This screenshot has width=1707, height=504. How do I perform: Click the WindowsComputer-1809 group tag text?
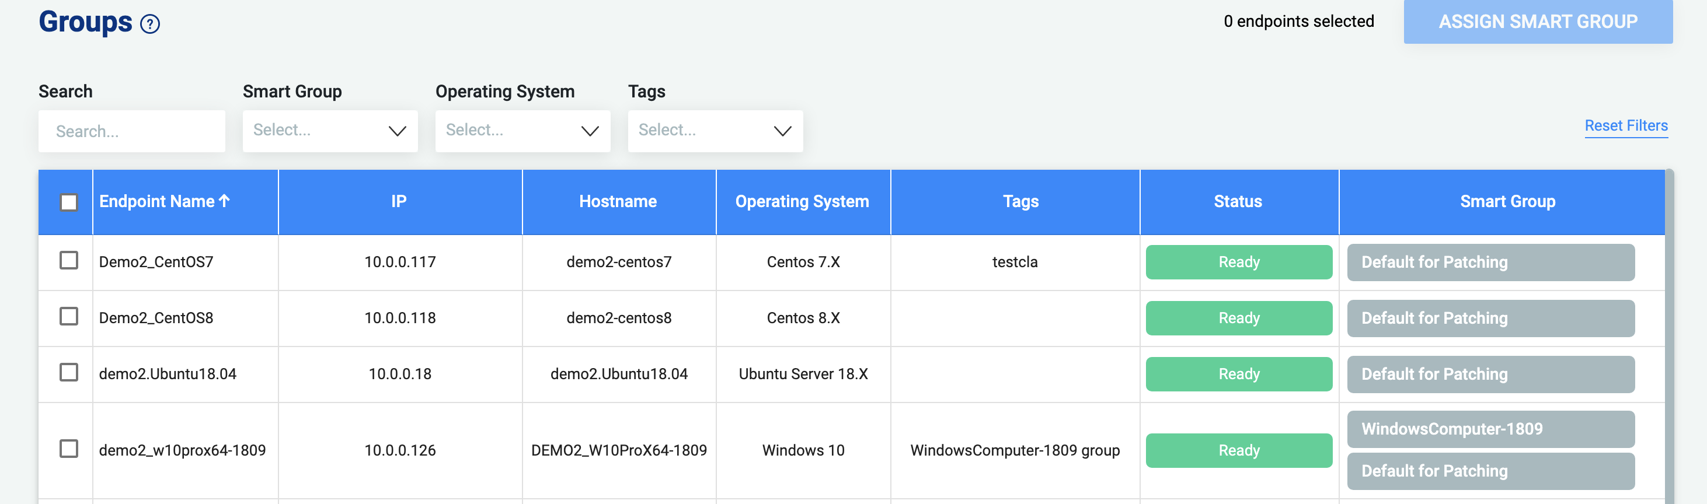pos(1015,450)
